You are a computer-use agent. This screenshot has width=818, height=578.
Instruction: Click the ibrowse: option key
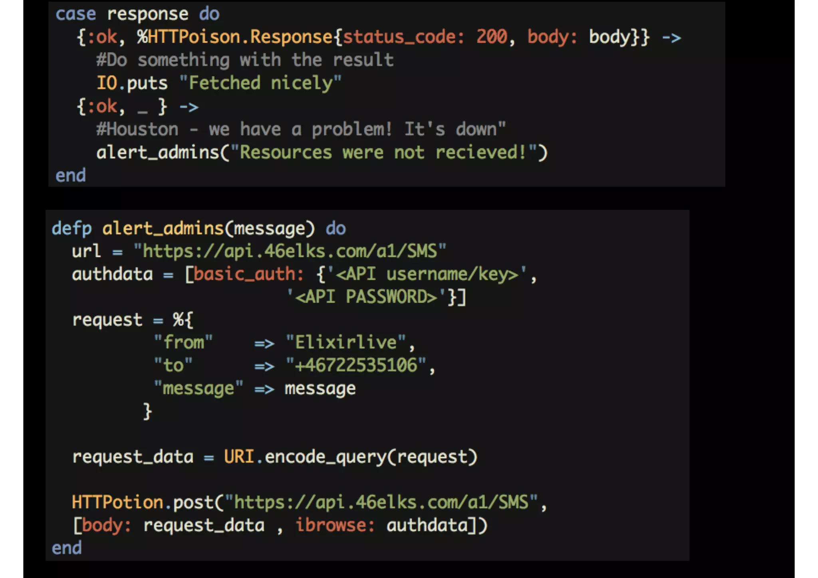[x=335, y=525]
